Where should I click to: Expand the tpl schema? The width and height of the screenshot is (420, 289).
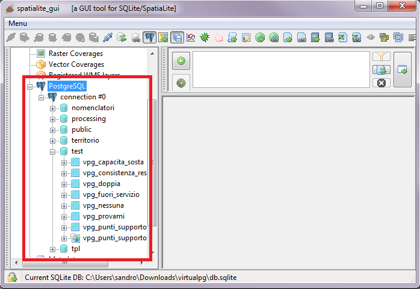coord(52,250)
